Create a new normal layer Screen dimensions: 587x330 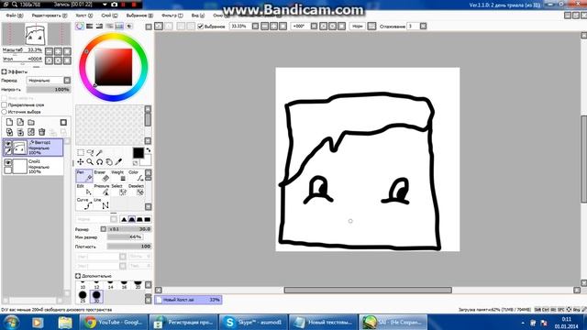(x=9, y=122)
